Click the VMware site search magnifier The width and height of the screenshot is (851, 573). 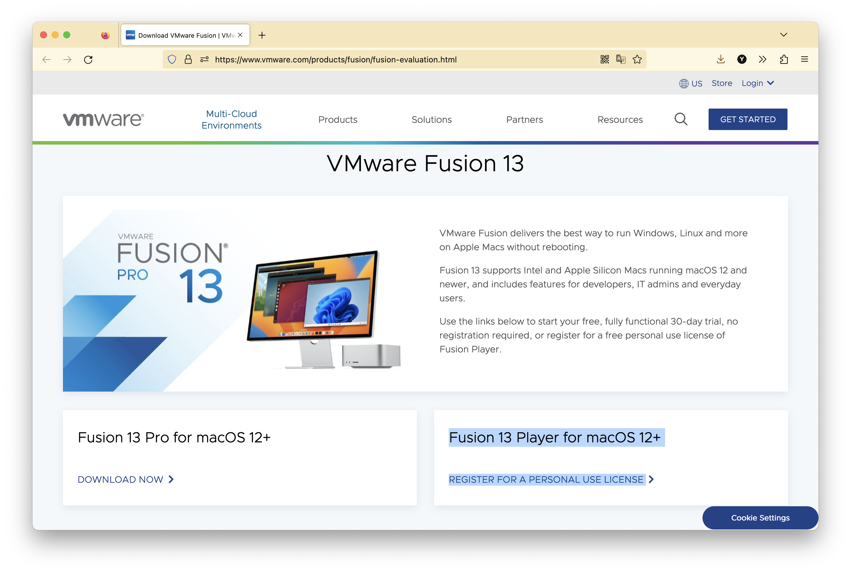pyautogui.click(x=680, y=119)
